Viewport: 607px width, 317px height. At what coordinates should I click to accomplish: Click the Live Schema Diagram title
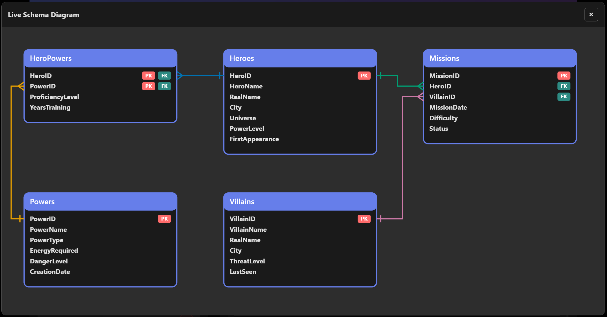point(43,15)
